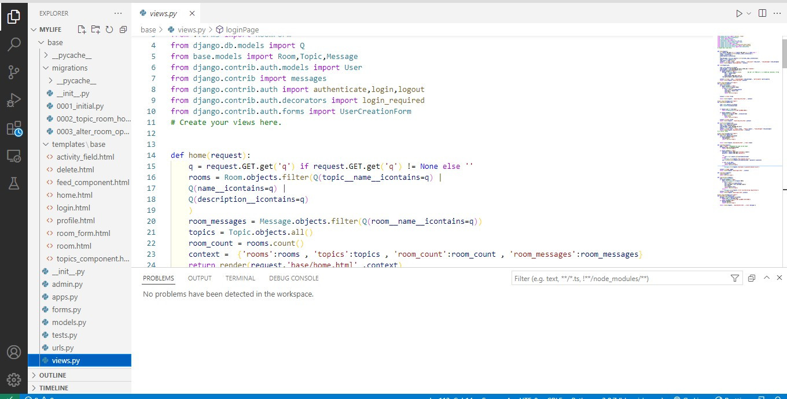Viewport: 787px width, 399px height.
Task: Expand the OUTLINE section
Action: pyautogui.click(x=79, y=375)
